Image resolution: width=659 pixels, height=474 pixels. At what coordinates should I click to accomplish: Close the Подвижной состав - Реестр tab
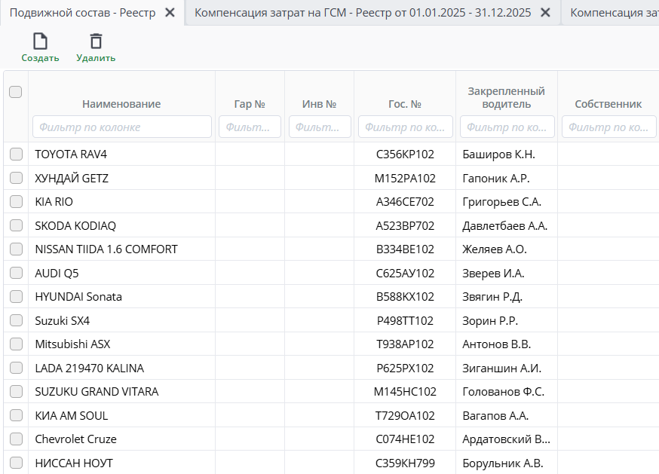[170, 13]
